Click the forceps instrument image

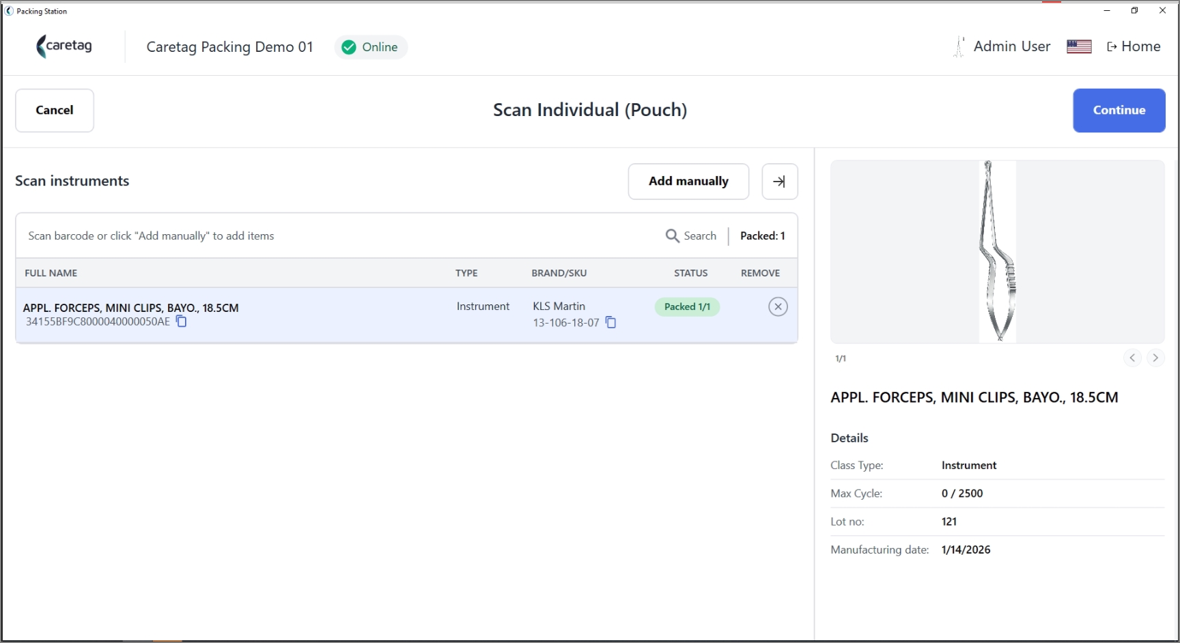tap(998, 251)
